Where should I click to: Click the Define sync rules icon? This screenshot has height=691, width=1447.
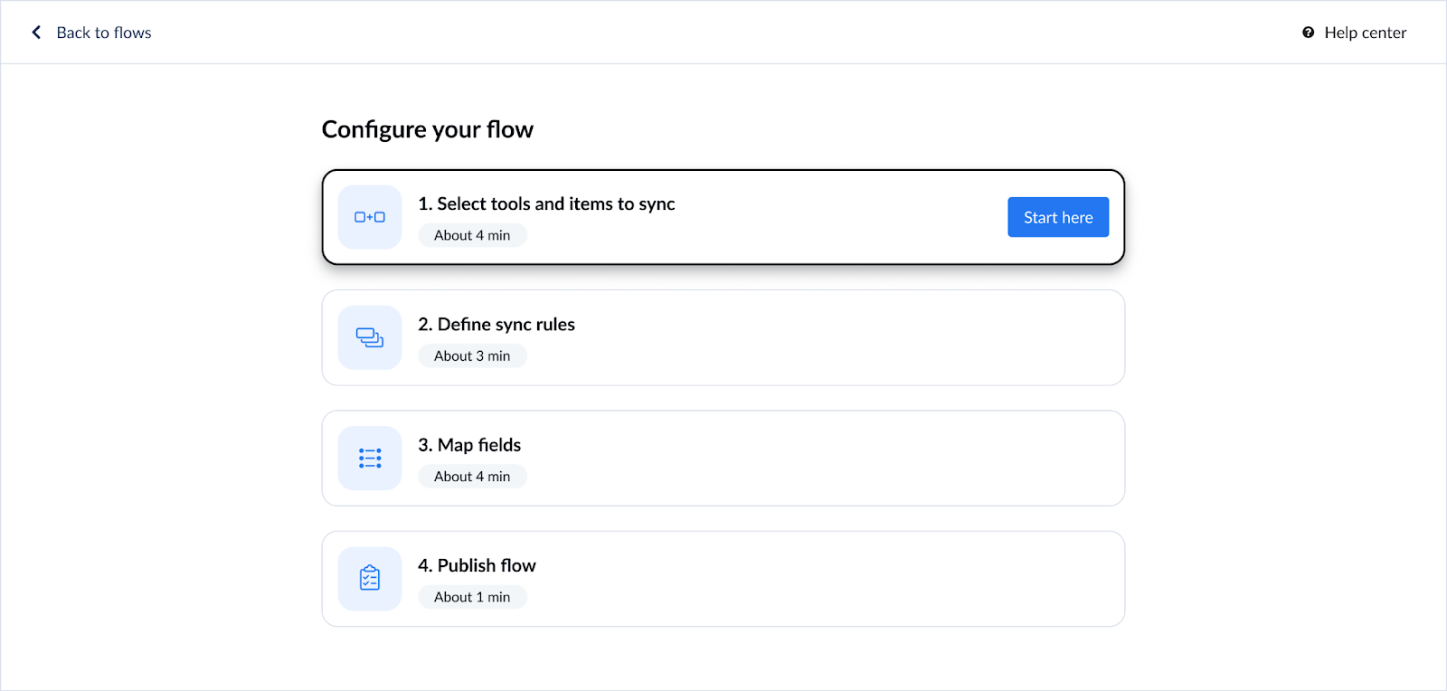370,337
